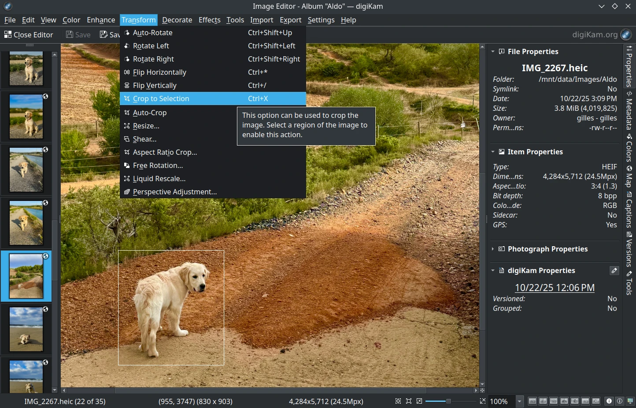This screenshot has width=636, height=408.
Task: Collapse the File Properties section
Action: coord(493,51)
